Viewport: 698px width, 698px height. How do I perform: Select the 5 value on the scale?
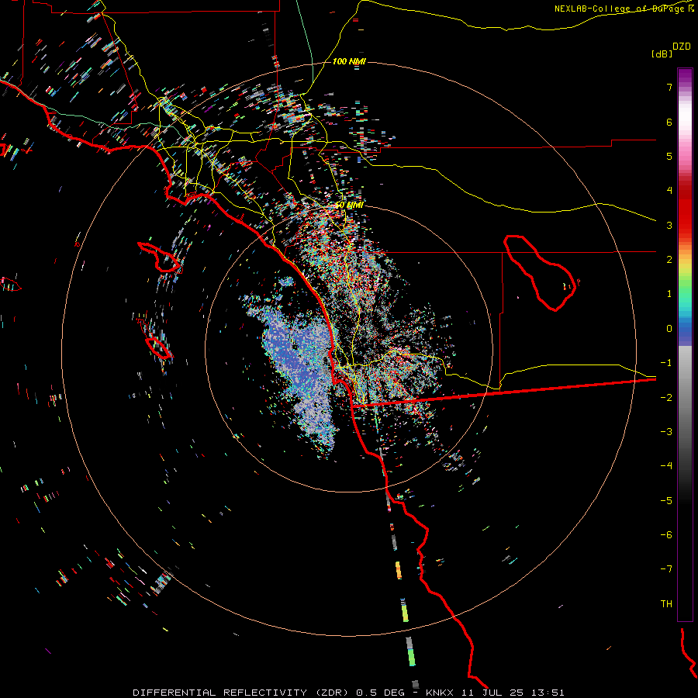click(x=669, y=156)
